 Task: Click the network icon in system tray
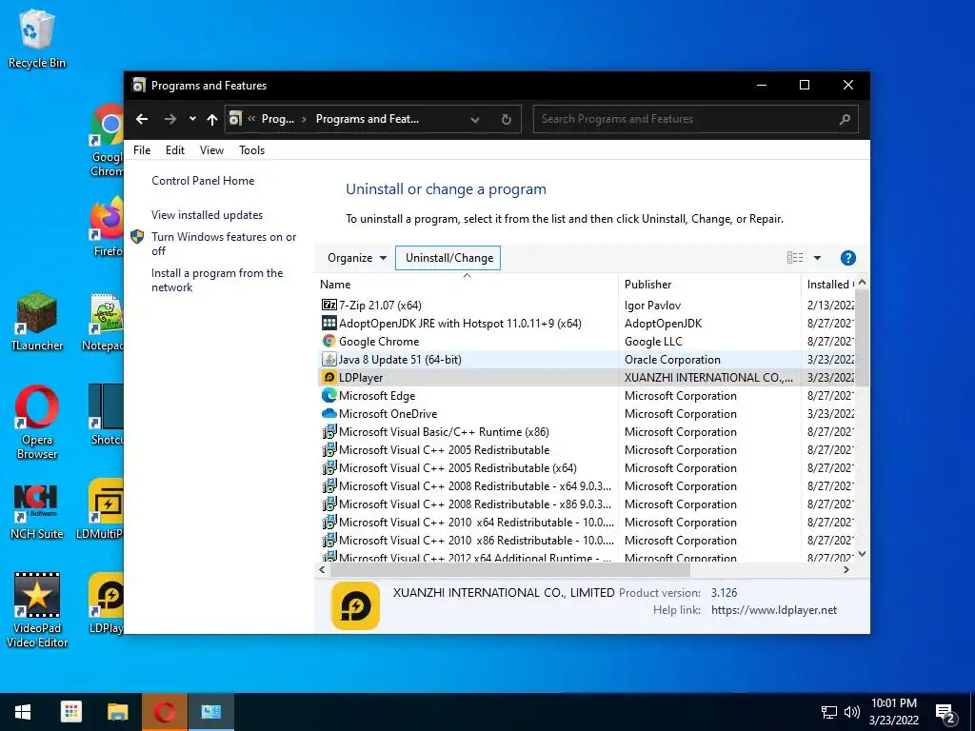tap(829, 712)
